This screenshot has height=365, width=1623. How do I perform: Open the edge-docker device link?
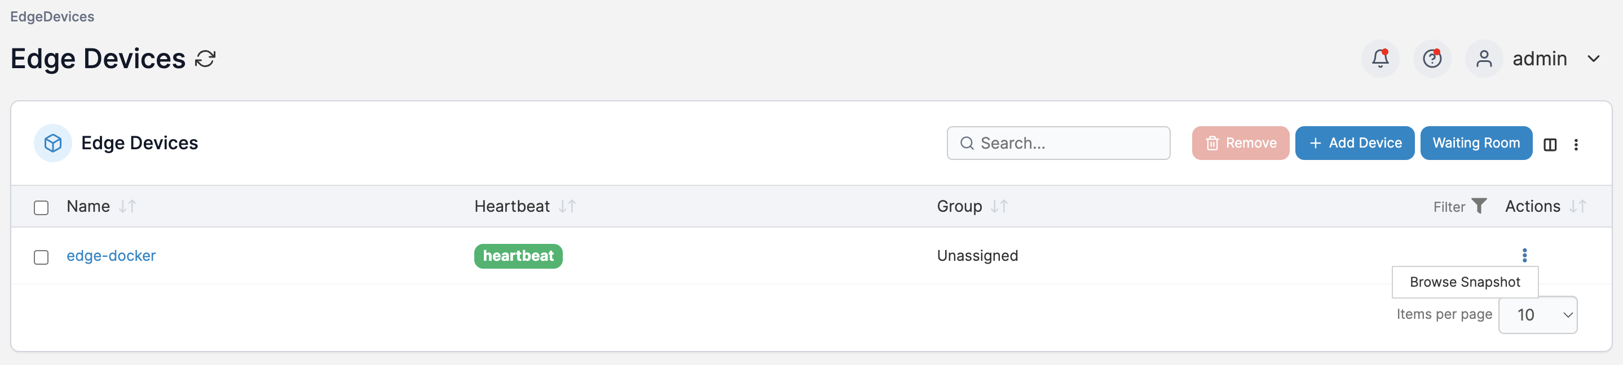[x=111, y=256]
